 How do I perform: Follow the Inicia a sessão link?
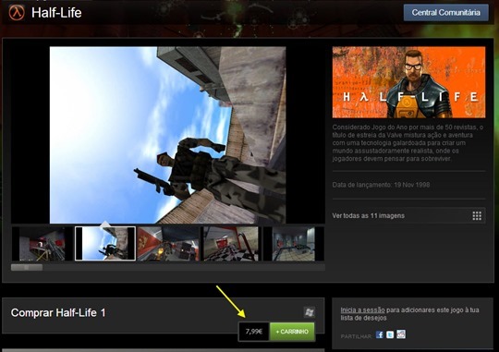click(362, 310)
